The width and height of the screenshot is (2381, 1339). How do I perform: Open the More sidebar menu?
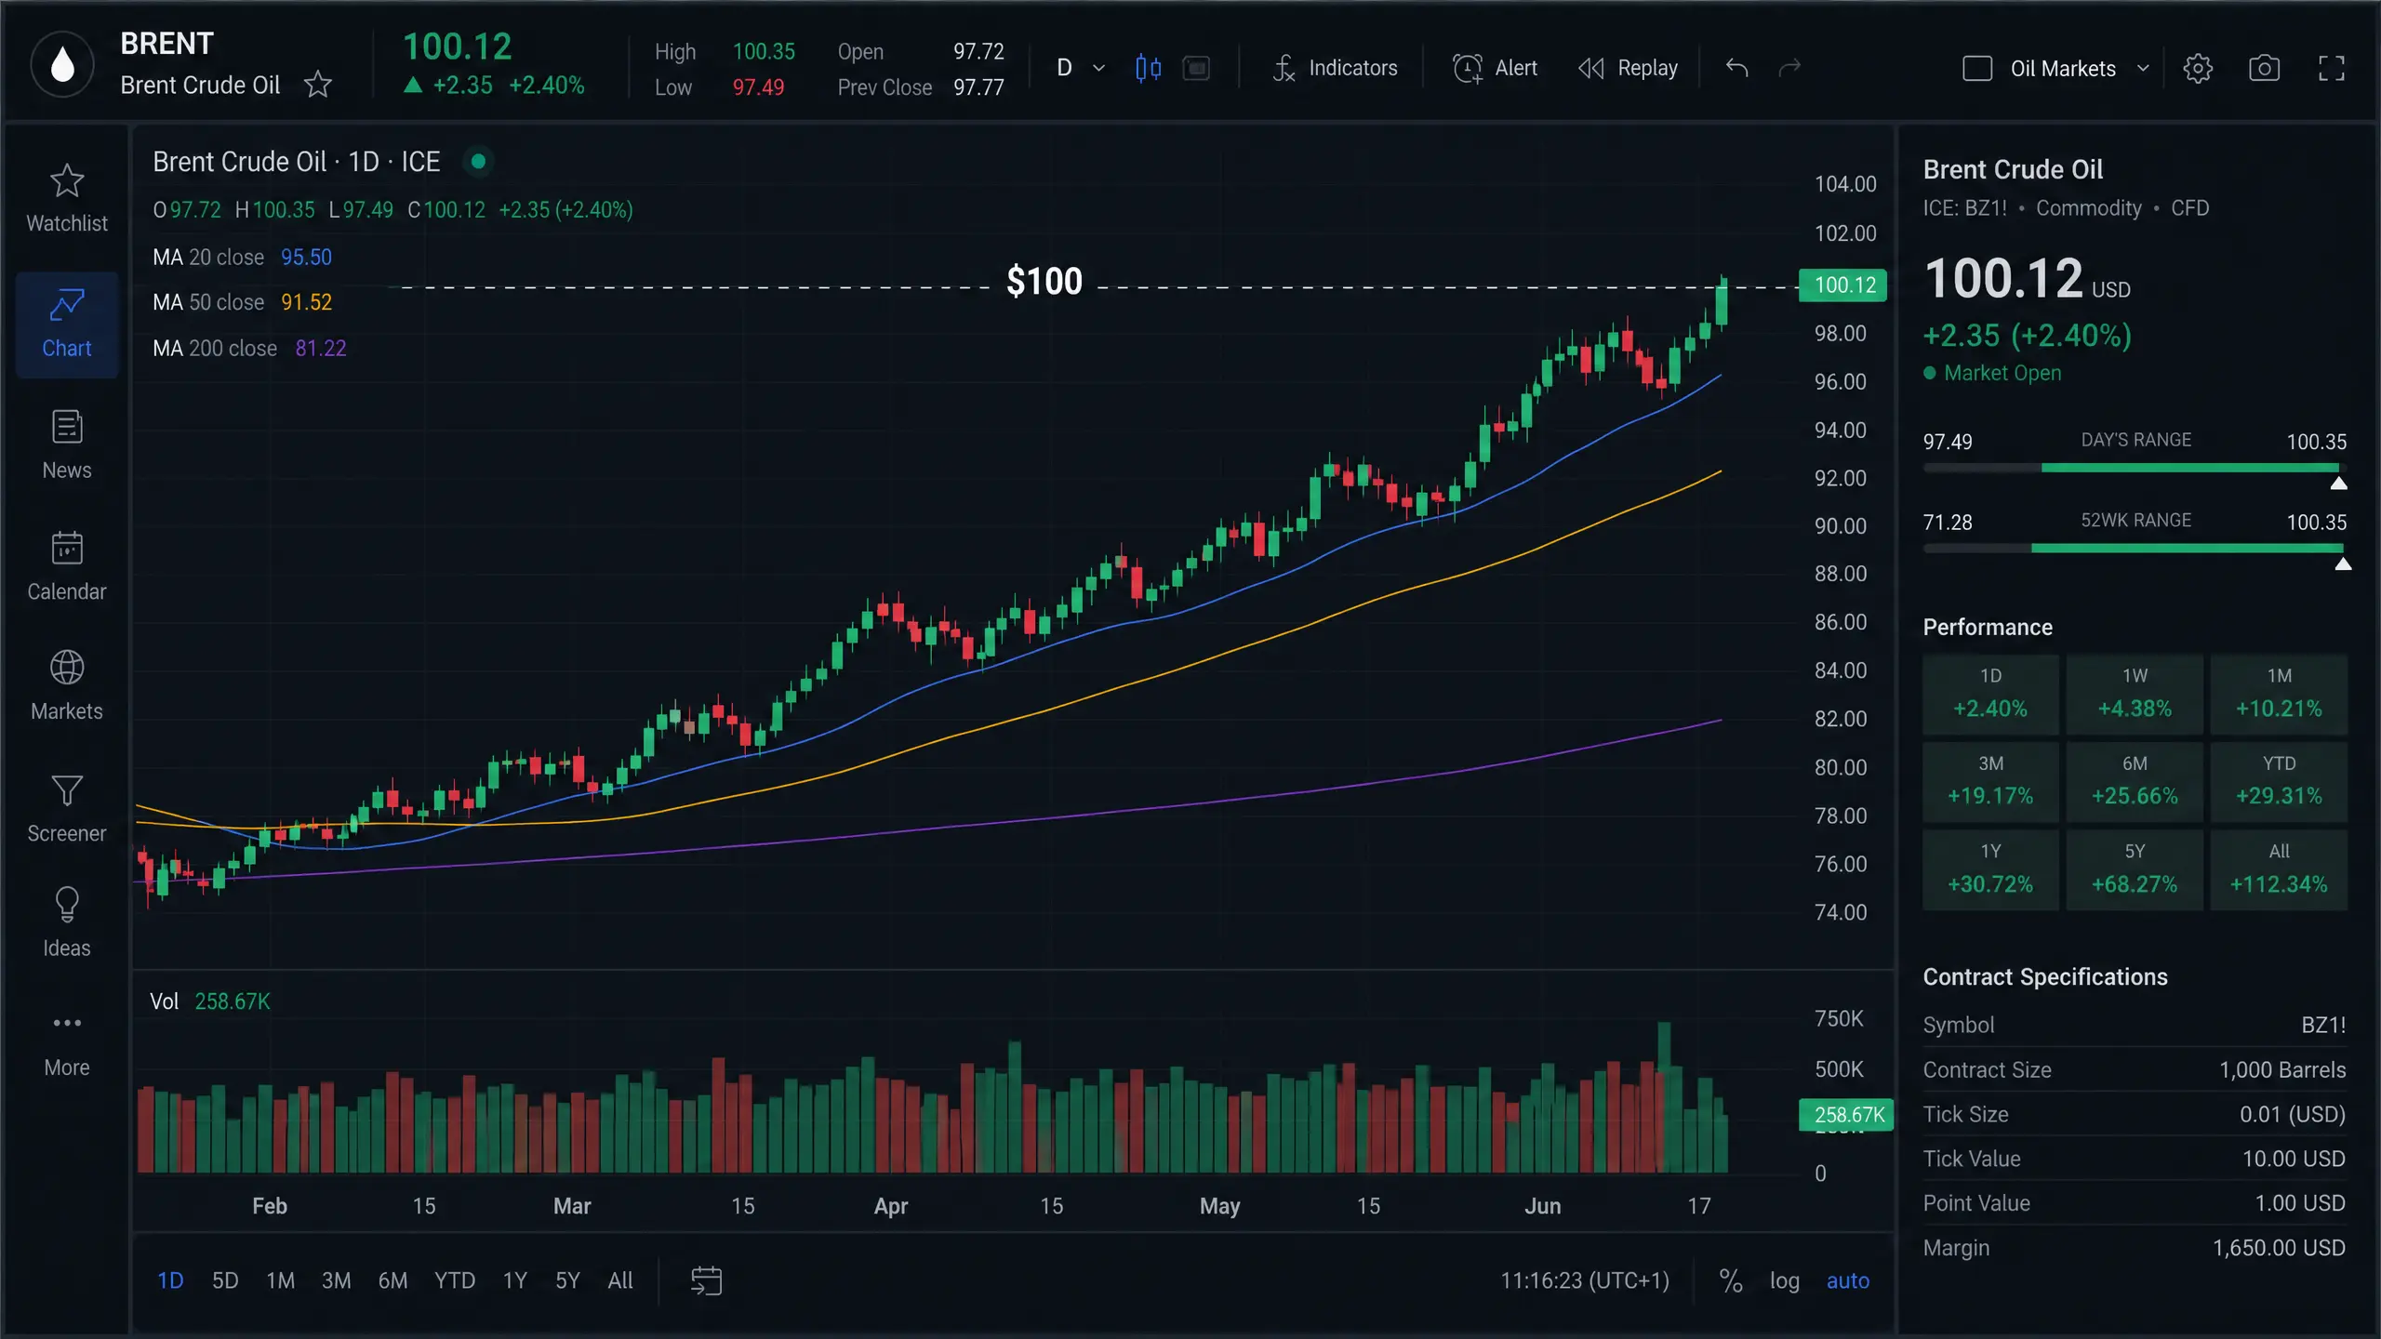(67, 1043)
